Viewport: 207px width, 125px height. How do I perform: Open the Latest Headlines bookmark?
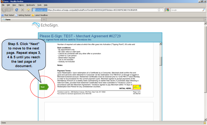(40, 15)
